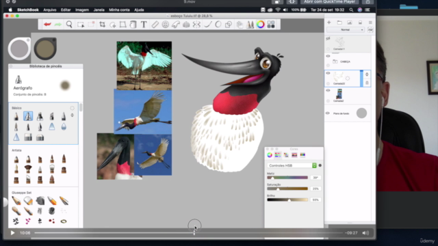Mute the video volume
This screenshot has height=246, width=438.
coord(365,232)
